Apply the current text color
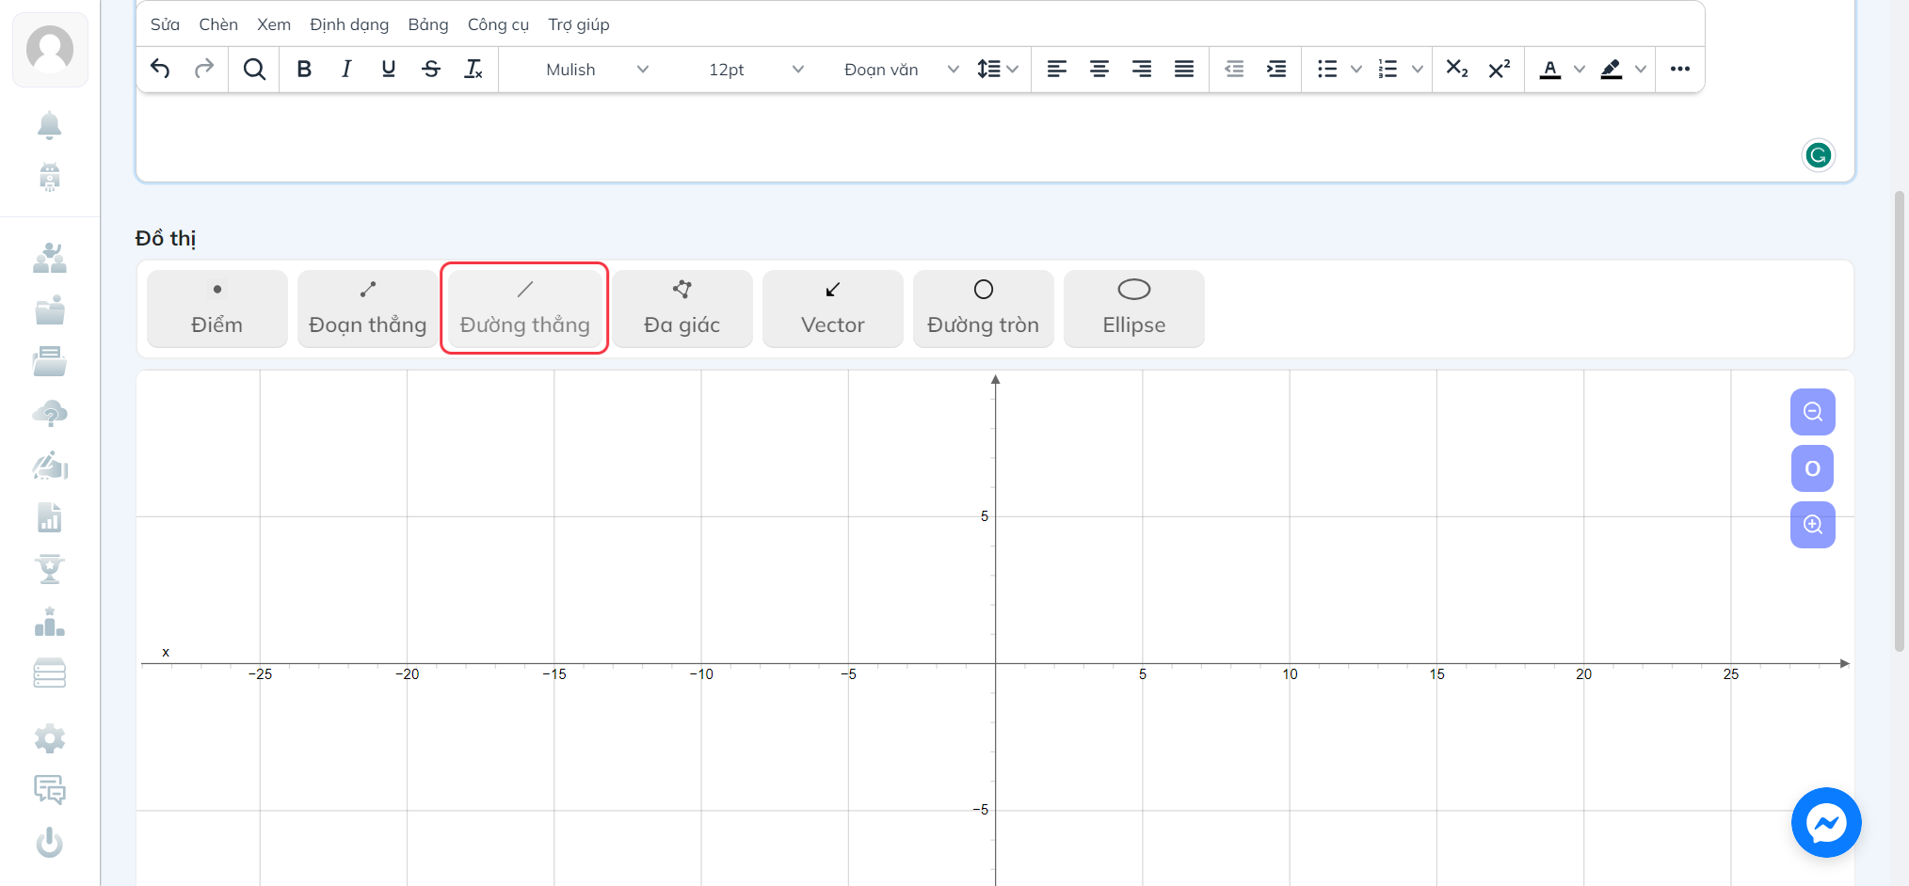The image size is (1909, 886). (1550, 69)
